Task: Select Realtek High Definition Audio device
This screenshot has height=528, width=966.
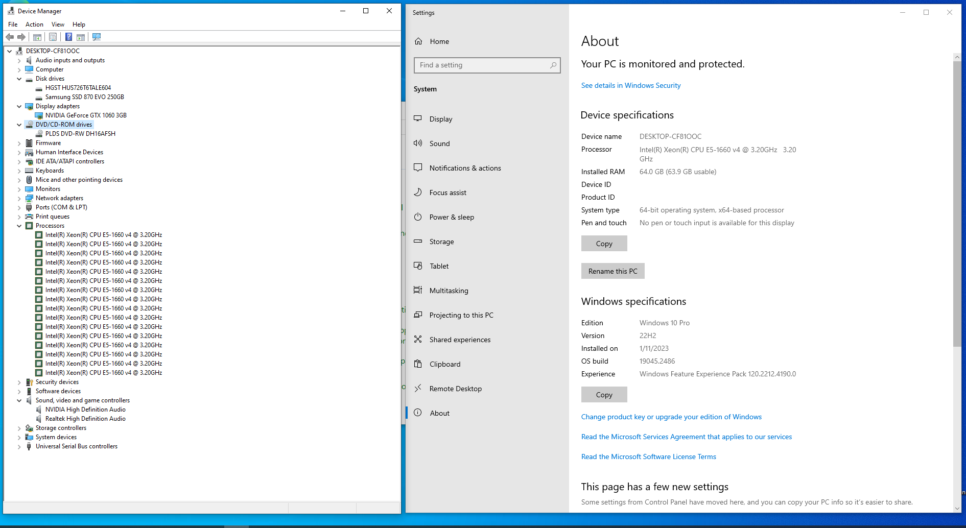Action: [85, 419]
